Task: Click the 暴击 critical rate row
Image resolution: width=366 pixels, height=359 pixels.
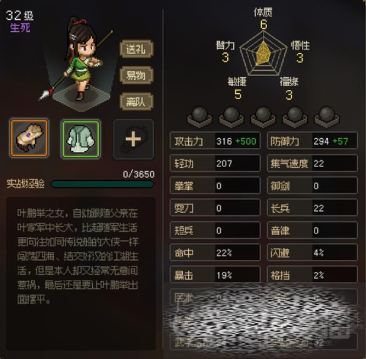Action: tap(215, 275)
